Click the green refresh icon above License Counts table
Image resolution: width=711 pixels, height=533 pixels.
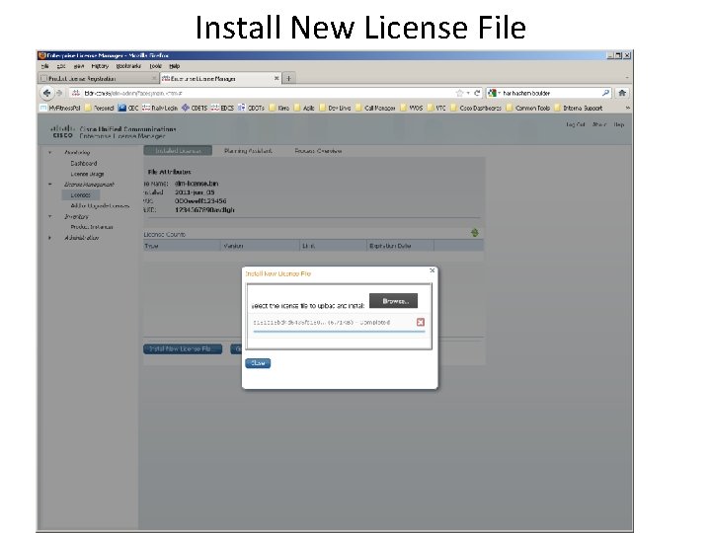tap(474, 233)
